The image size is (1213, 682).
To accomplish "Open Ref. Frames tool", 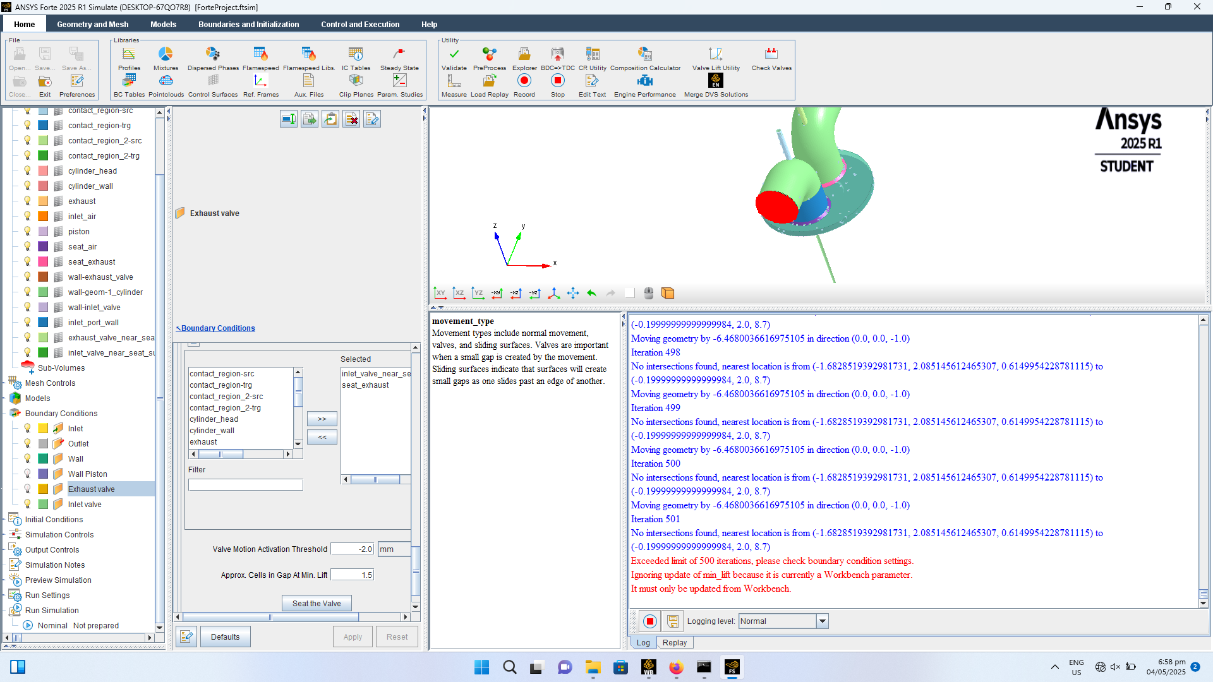I will coord(261,85).
